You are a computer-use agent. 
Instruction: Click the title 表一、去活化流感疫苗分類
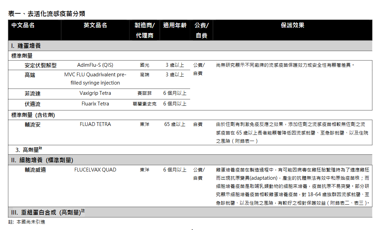coord(47,14)
